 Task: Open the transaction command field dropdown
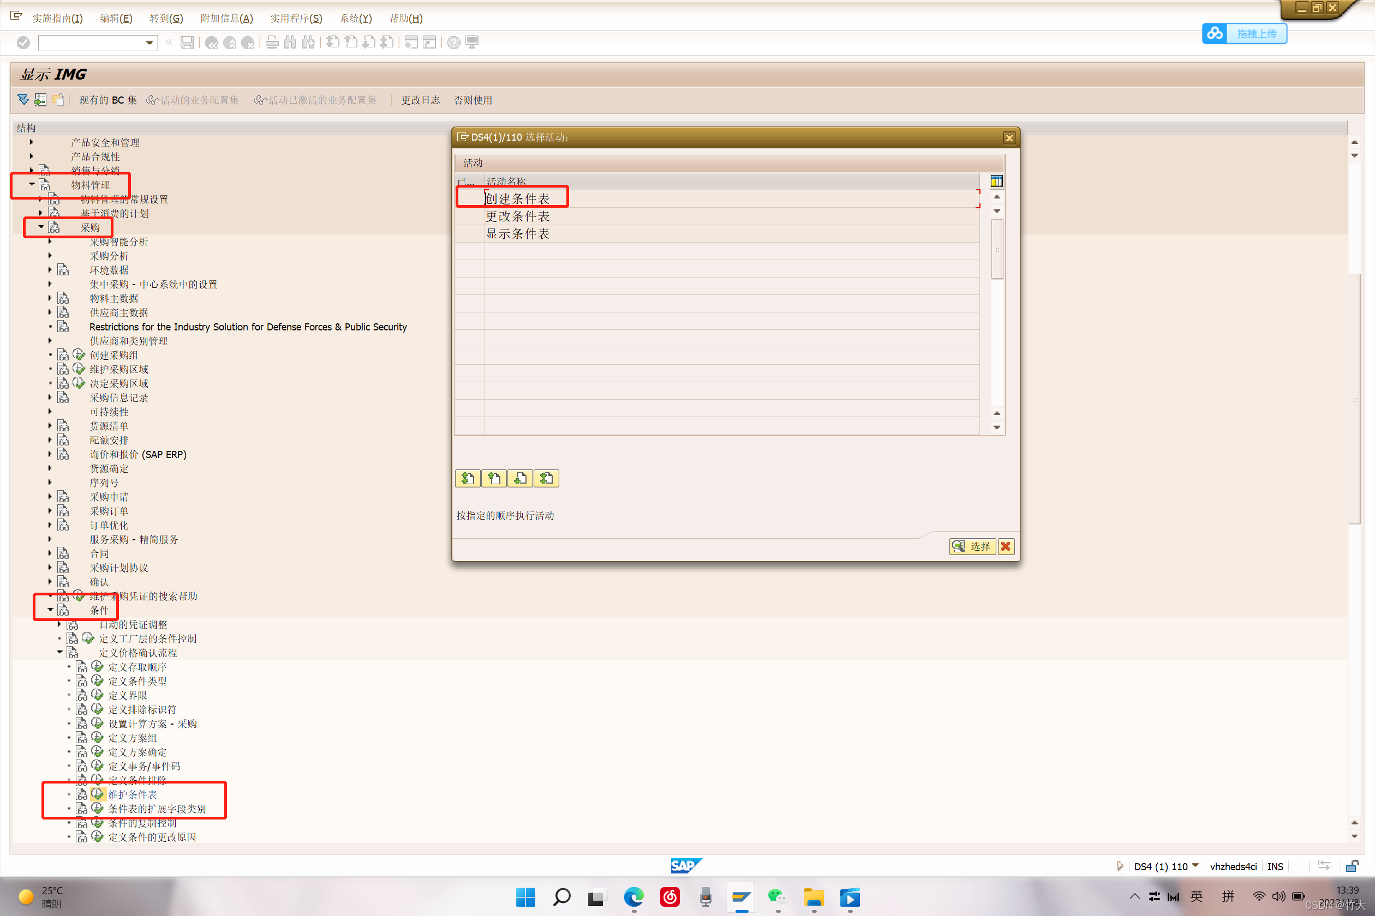click(150, 43)
